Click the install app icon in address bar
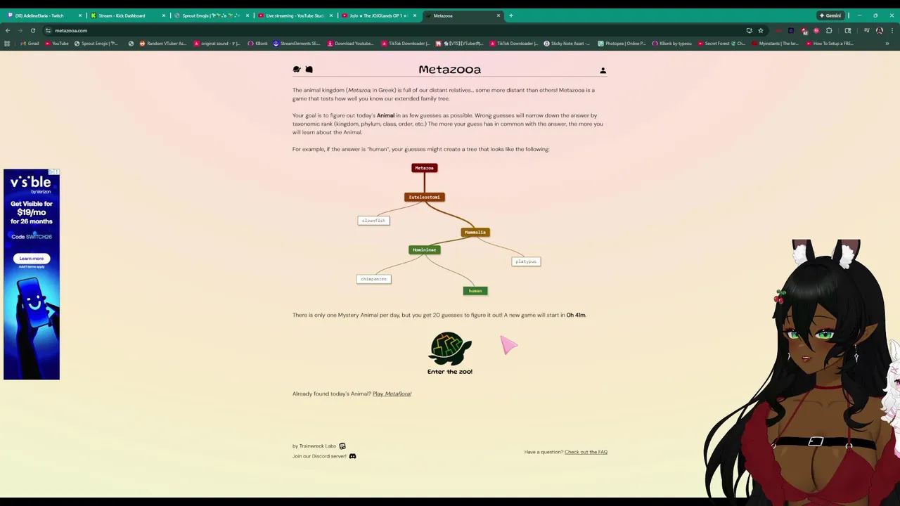The image size is (900, 506). (749, 30)
